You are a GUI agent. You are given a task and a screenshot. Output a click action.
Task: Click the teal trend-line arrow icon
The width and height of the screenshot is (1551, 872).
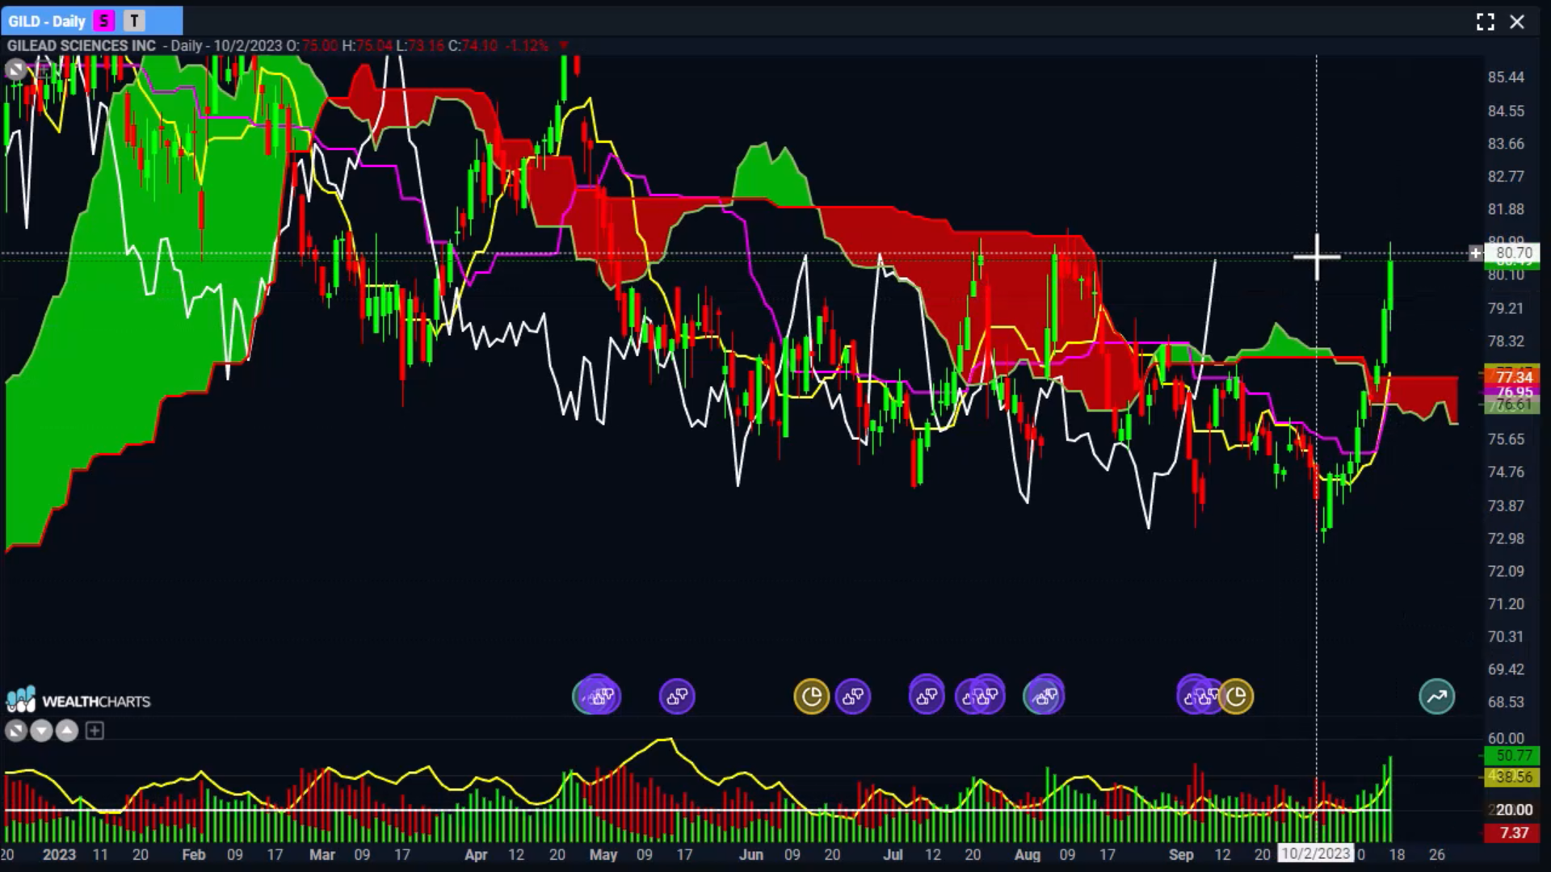click(x=1437, y=697)
